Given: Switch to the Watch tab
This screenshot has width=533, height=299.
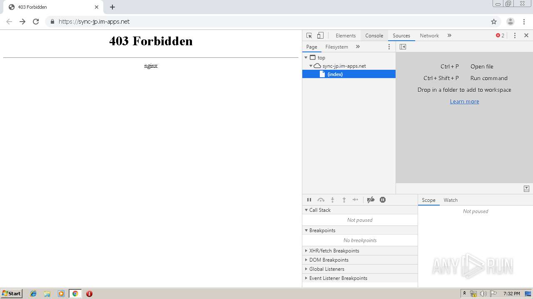Looking at the screenshot, I should coord(451,200).
